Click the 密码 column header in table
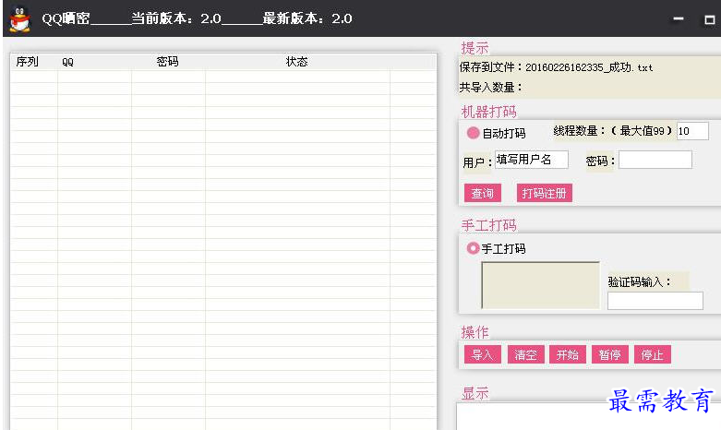 coord(167,62)
